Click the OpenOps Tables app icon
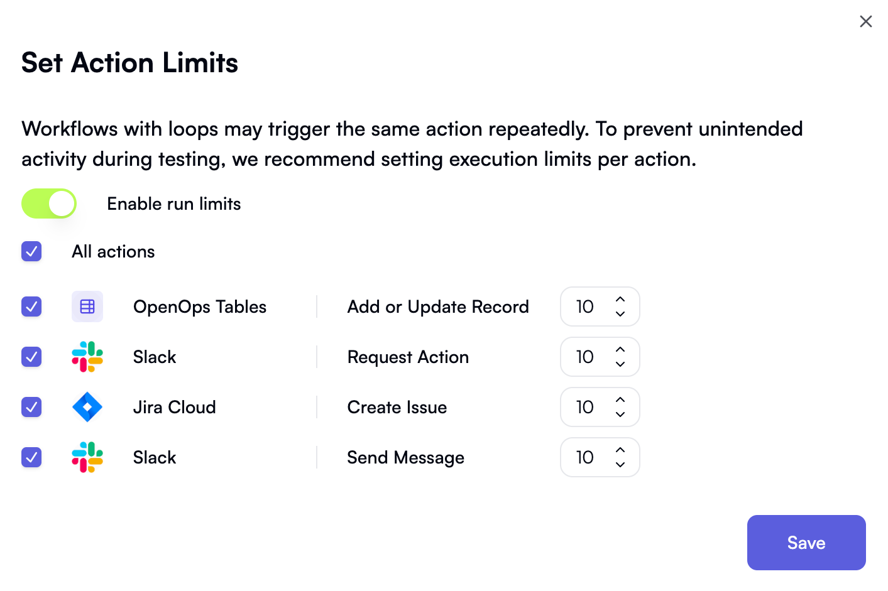Image resolution: width=888 pixels, height=591 pixels. coord(87,306)
